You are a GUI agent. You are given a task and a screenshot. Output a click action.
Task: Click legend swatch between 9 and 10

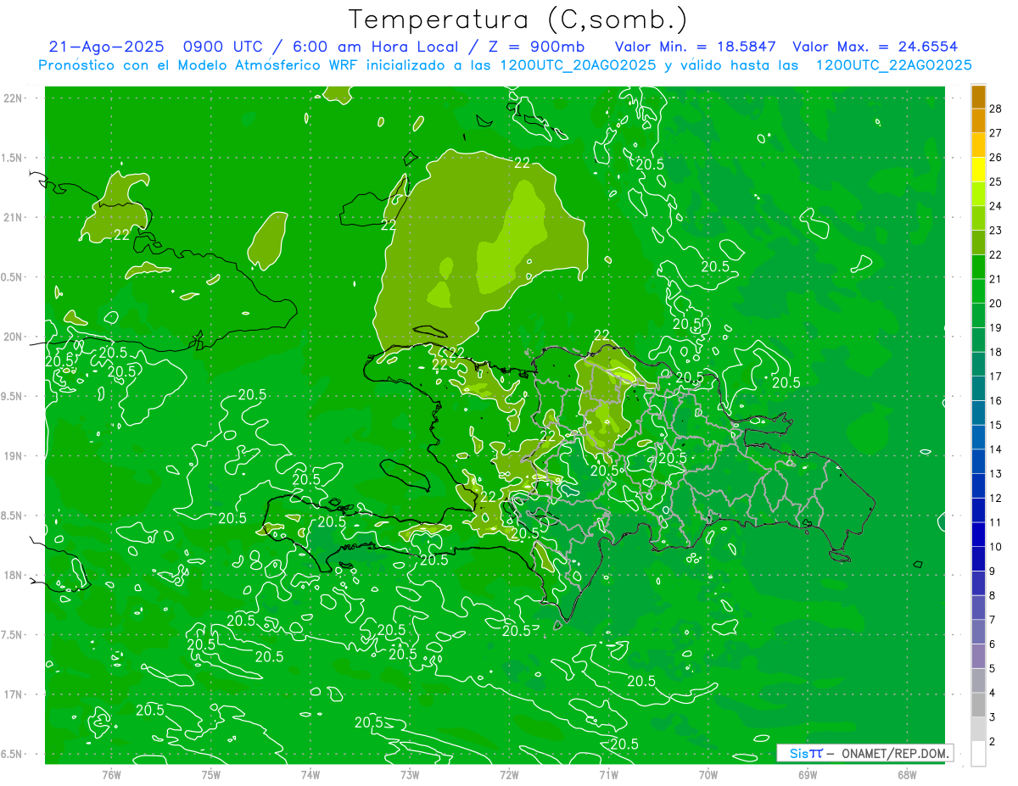(978, 559)
